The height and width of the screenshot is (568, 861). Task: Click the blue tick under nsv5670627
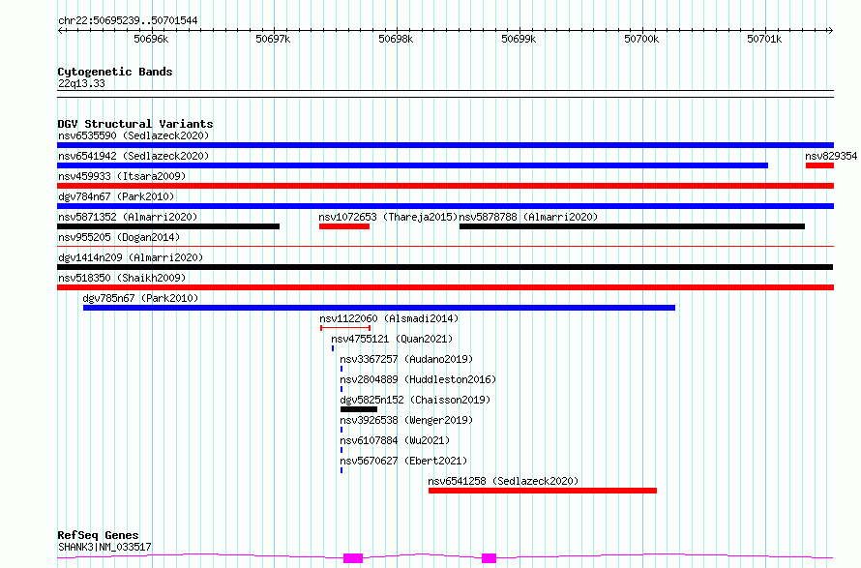pyautogui.click(x=341, y=470)
